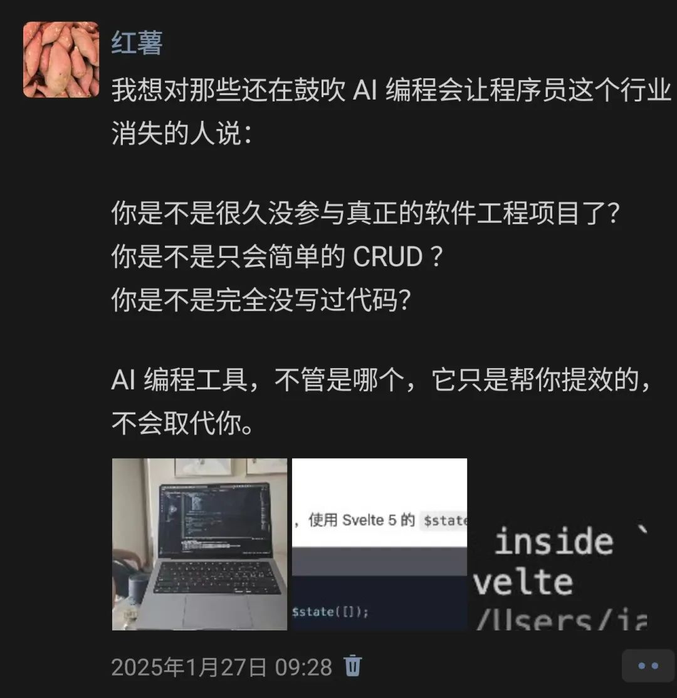Viewport: 677px width, 698px height.
Task: Click the timestamp 2025年1月27日 09:28
Action: click(x=222, y=667)
